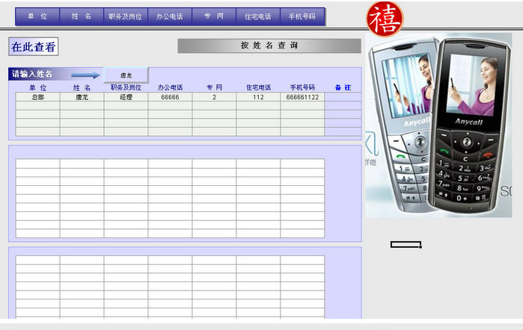Click the name input field containing 唐龙
This screenshot has width=523, height=330.
126,75
